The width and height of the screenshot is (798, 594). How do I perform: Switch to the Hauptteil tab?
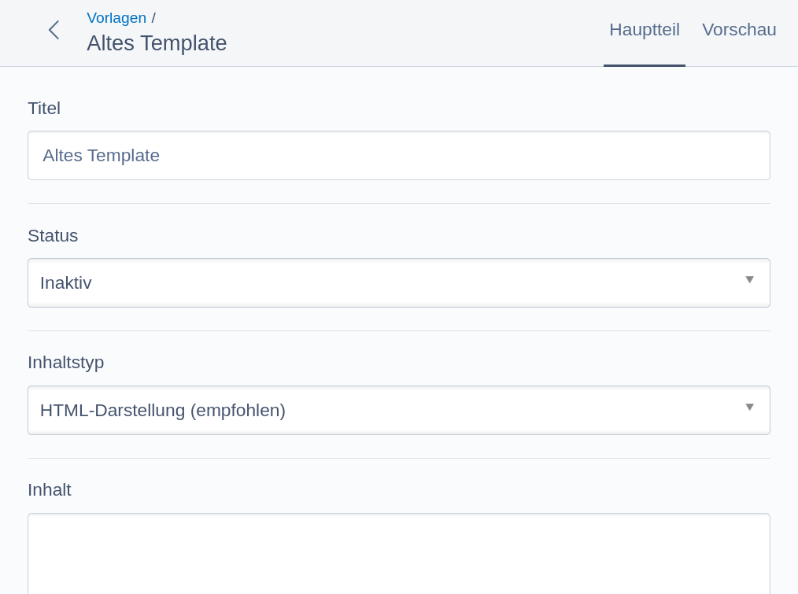tap(645, 30)
